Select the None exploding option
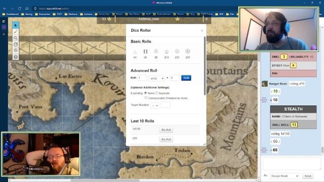The height and width of the screenshot is (182, 324). (x=145, y=93)
